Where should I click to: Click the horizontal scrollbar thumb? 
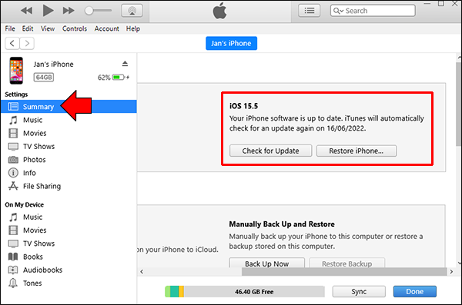(x=344, y=272)
